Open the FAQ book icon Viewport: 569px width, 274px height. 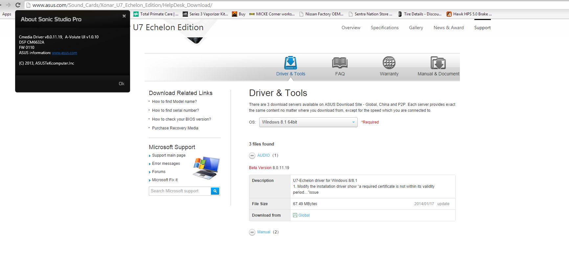coord(340,63)
